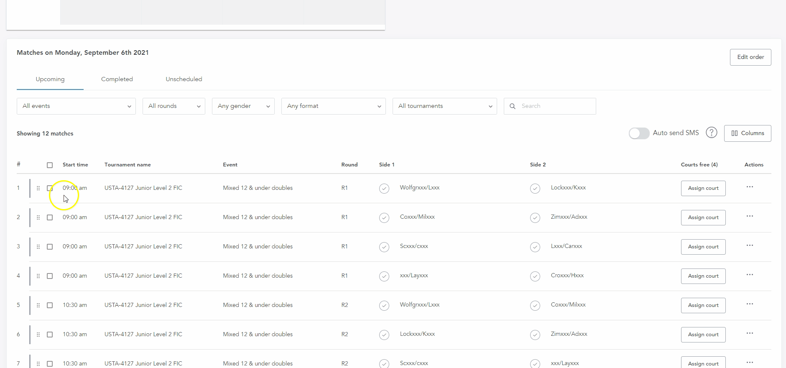Viewport: 786px width, 368px height.
Task: Click the 10:30 am time of match 5
Action: tap(75, 305)
